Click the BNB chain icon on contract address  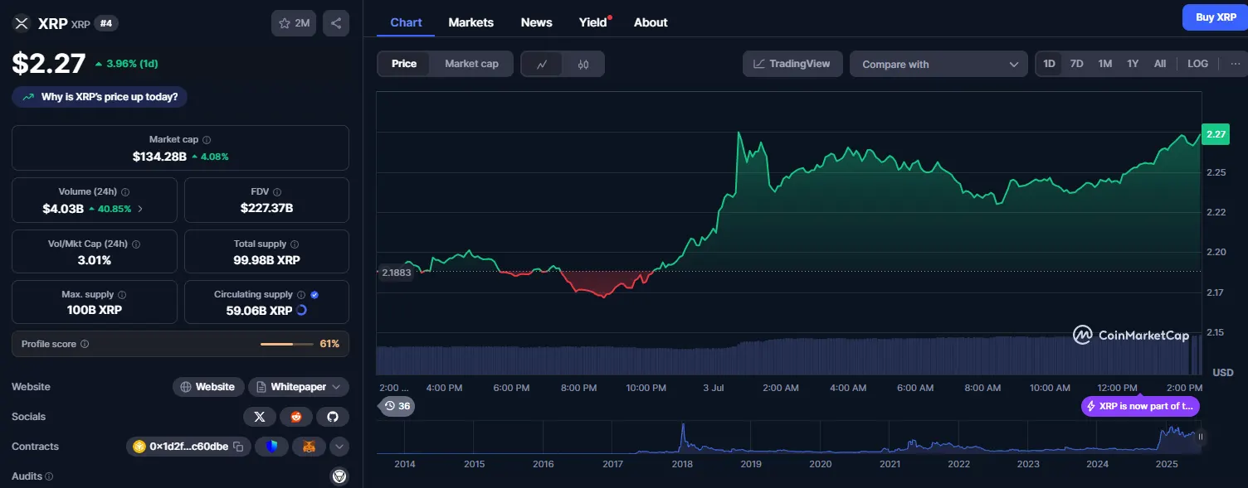139,447
